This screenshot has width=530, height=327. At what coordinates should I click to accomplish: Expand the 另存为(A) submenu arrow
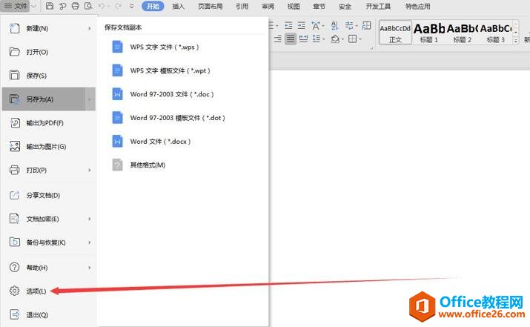click(x=90, y=99)
